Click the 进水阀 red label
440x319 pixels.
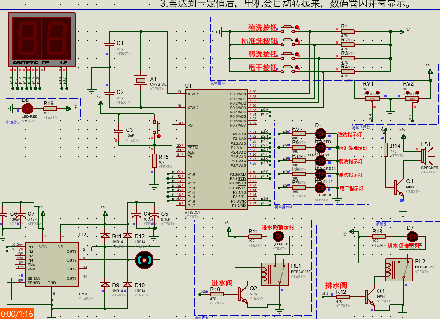(222, 283)
